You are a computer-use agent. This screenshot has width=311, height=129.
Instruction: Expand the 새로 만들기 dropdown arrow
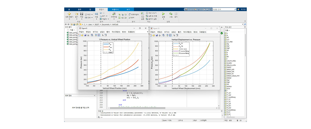[x=69, y=19]
